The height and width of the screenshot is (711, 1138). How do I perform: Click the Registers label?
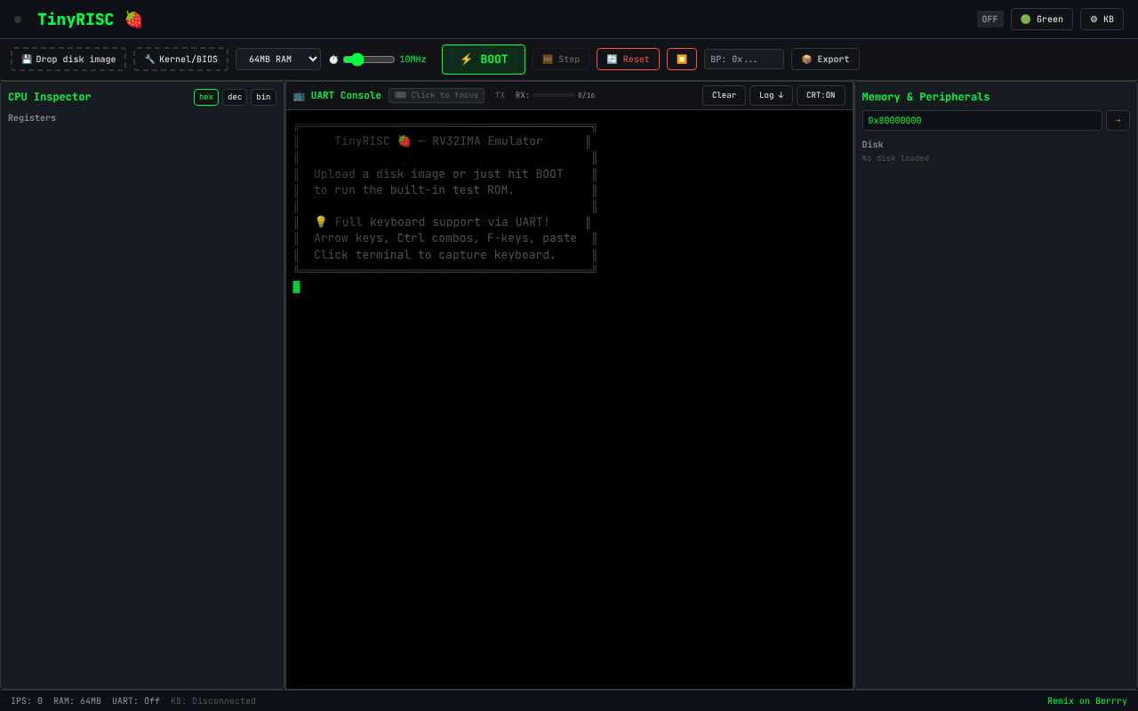[32, 118]
